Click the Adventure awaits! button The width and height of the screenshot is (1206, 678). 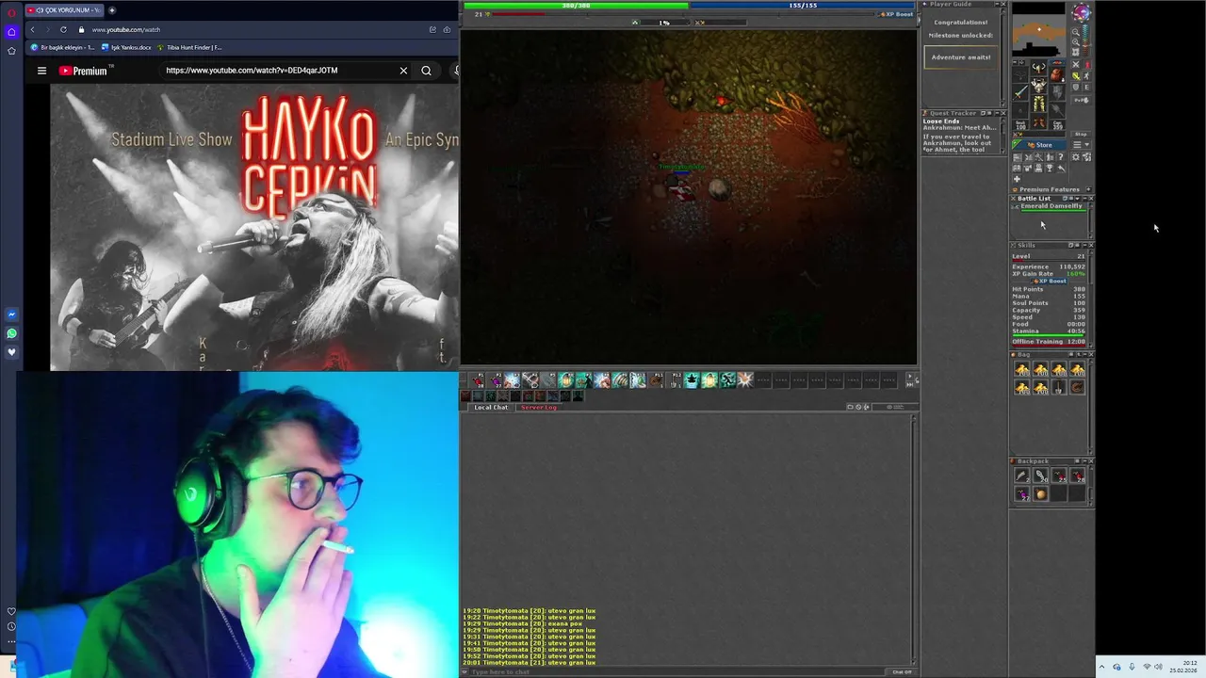coord(961,57)
